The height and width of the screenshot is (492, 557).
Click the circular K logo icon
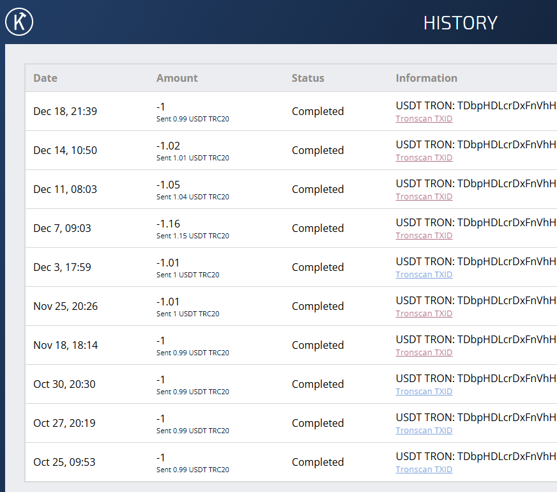point(19,21)
